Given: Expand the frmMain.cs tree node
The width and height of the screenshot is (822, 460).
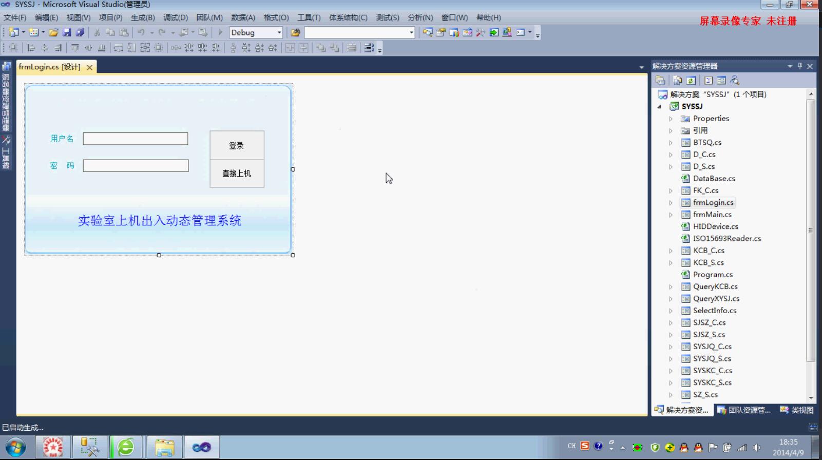Looking at the screenshot, I should [x=671, y=215].
